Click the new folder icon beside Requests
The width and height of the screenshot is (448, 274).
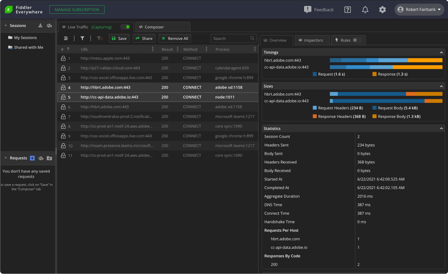(x=49, y=158)
